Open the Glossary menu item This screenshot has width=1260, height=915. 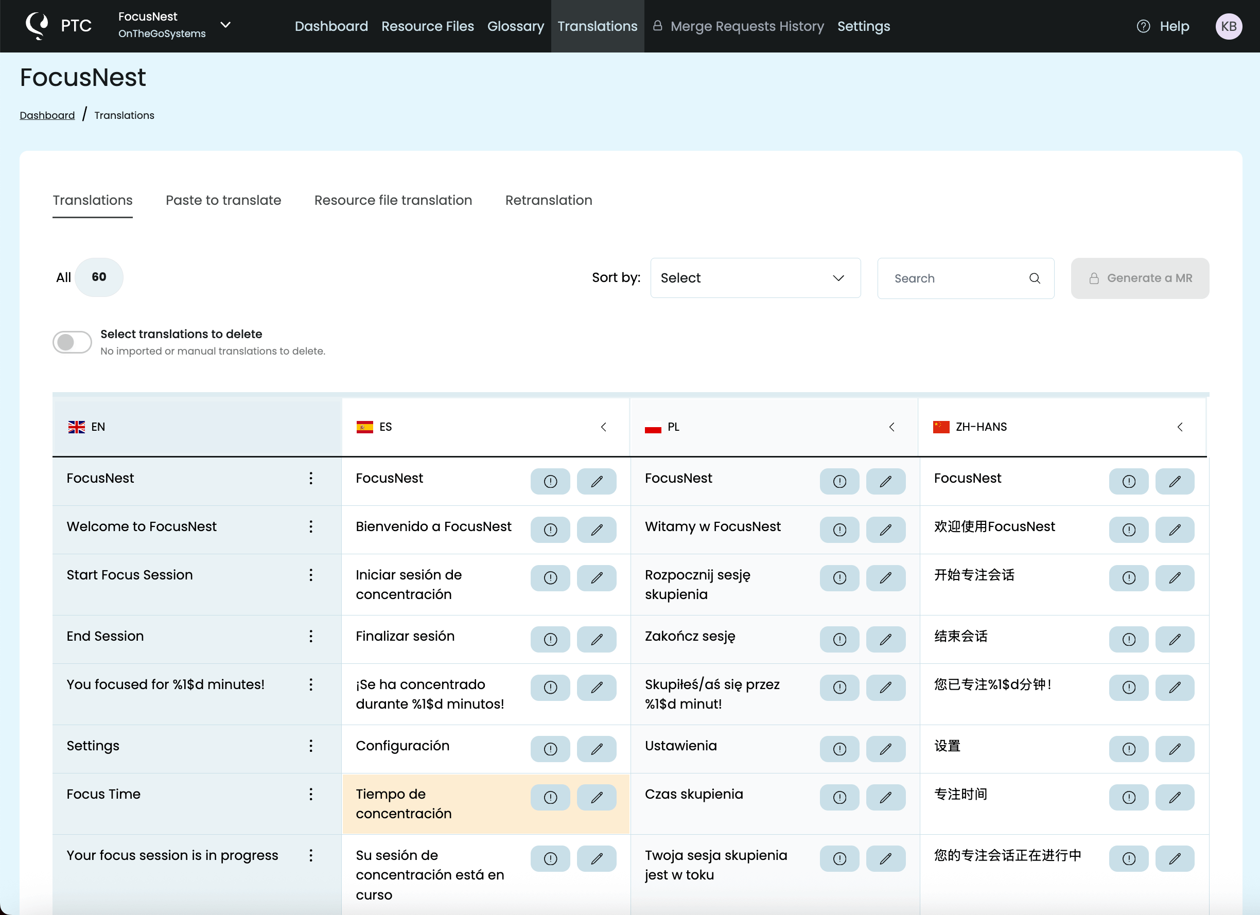tap(515, 26)
